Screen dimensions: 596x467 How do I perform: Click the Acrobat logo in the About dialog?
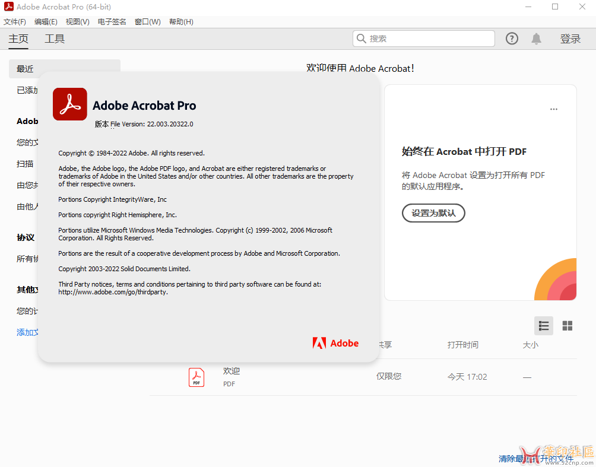70,104
